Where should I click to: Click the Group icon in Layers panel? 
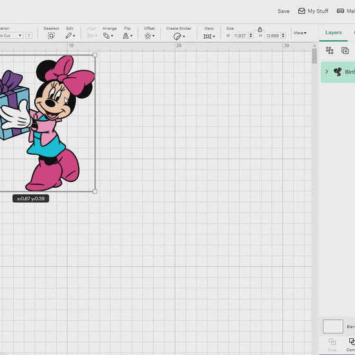(329, 50)
